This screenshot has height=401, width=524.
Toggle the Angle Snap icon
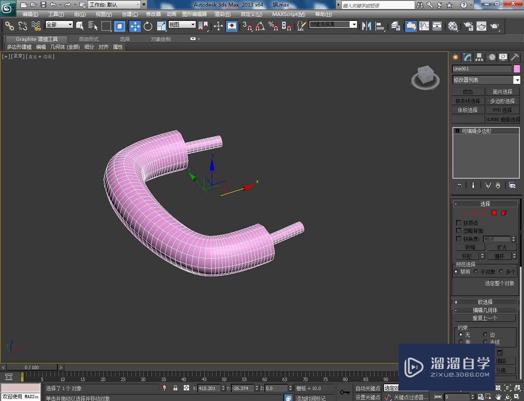260,26
